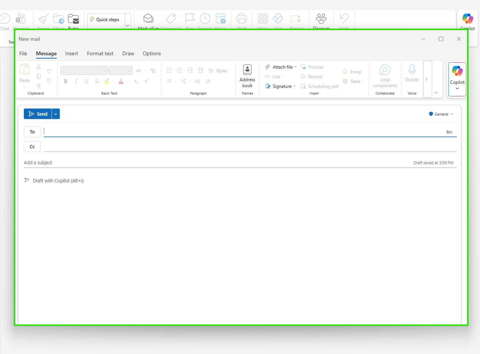Click the Record video icon

[303, 77]
